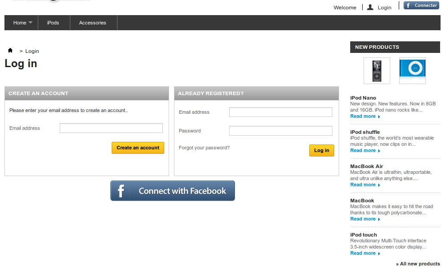Image resolution: width=445 pixels, height=269 pixels.
Task: Open the iPod Nano product title
Action: [x=363, y=98]
